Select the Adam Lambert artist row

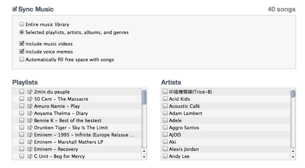pyautogui.click(x=226, y=113)
